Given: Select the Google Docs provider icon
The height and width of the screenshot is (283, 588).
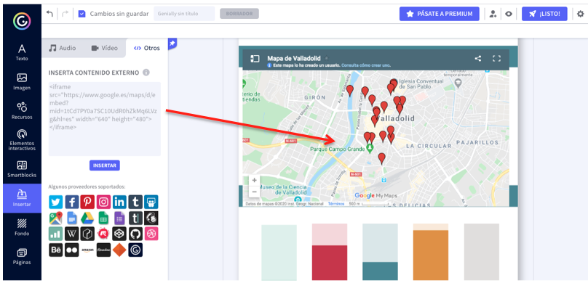Looking at the screenshot, I should (72, 218).
